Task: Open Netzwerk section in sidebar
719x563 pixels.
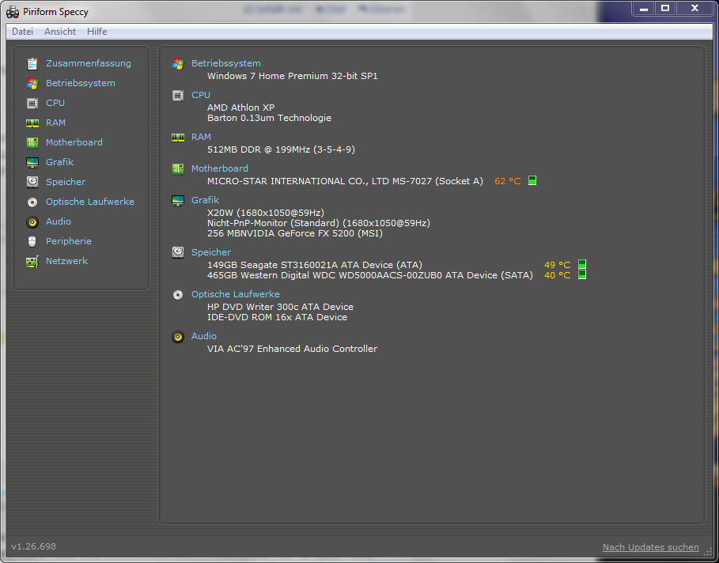Action: pyautogui.click(x=66, y=261)
